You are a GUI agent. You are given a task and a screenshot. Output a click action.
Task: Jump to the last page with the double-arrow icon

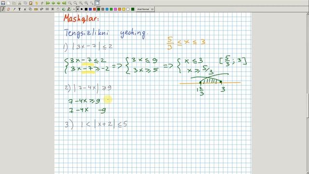tap(64, 3)
